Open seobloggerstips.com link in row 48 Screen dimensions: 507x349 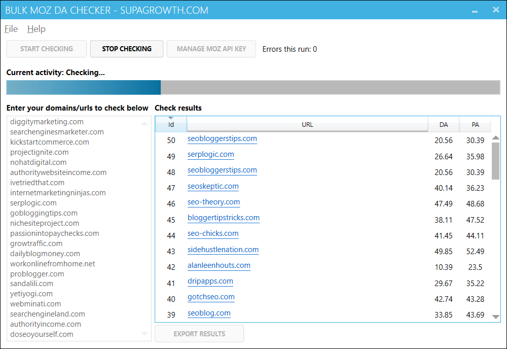click(222, 170)
